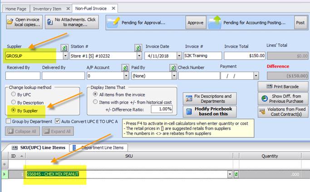Click the refresh icon next to Paid By
Image resolution: width=310 pixels, height=192 pixels.
tap(172, 67)
